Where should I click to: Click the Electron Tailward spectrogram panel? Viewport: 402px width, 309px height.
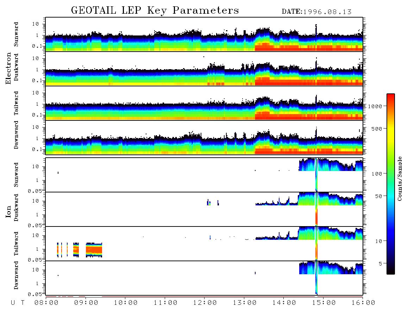point(204,103)
